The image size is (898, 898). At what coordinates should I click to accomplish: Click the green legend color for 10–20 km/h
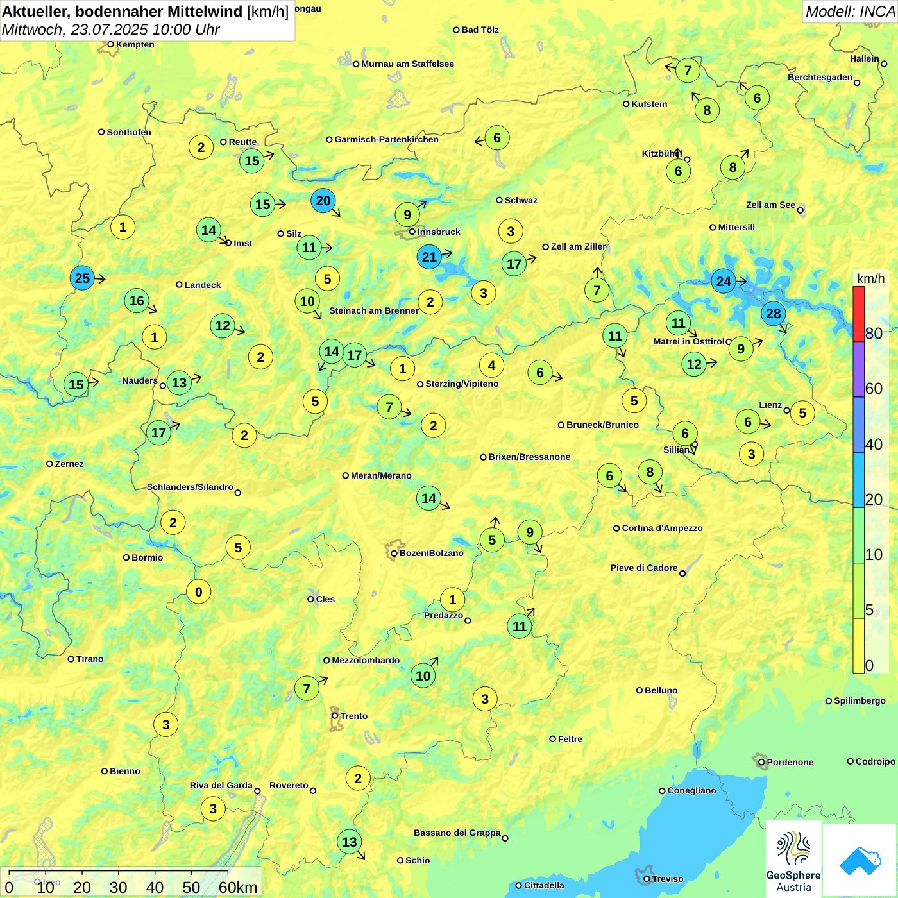point(858,536)
